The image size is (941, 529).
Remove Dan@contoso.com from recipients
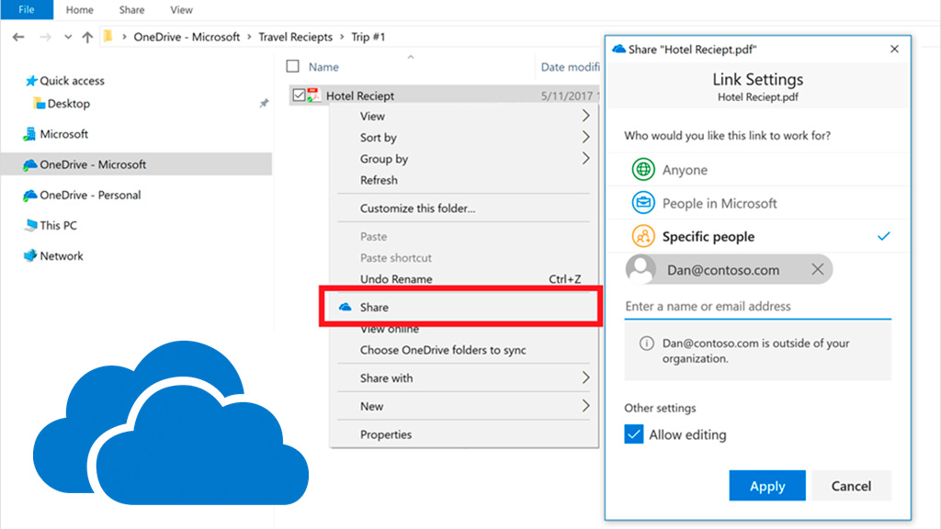pos(817,269)
